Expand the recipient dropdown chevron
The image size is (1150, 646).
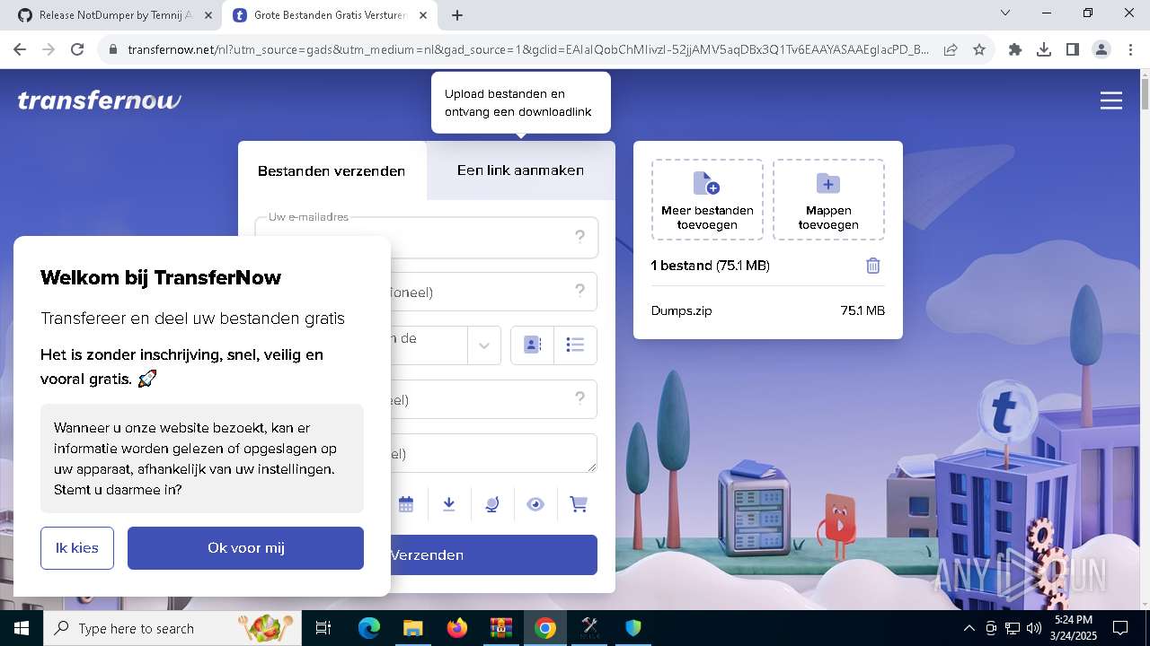pos(483,345)
